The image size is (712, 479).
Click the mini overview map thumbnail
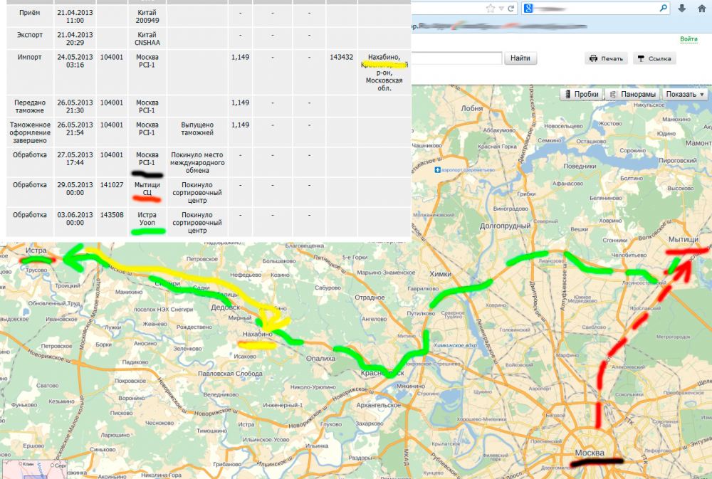click(x=34, y=470)
